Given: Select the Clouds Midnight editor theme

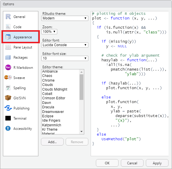Looking at the screenshot, I should (60, 89).
